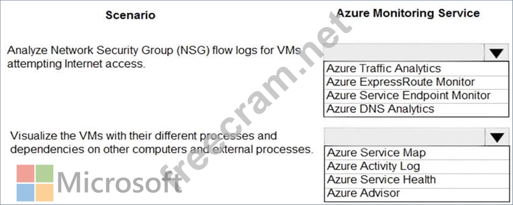Click the Visualize the VMs scenario text
513x205 pixels.
[162, 143]
